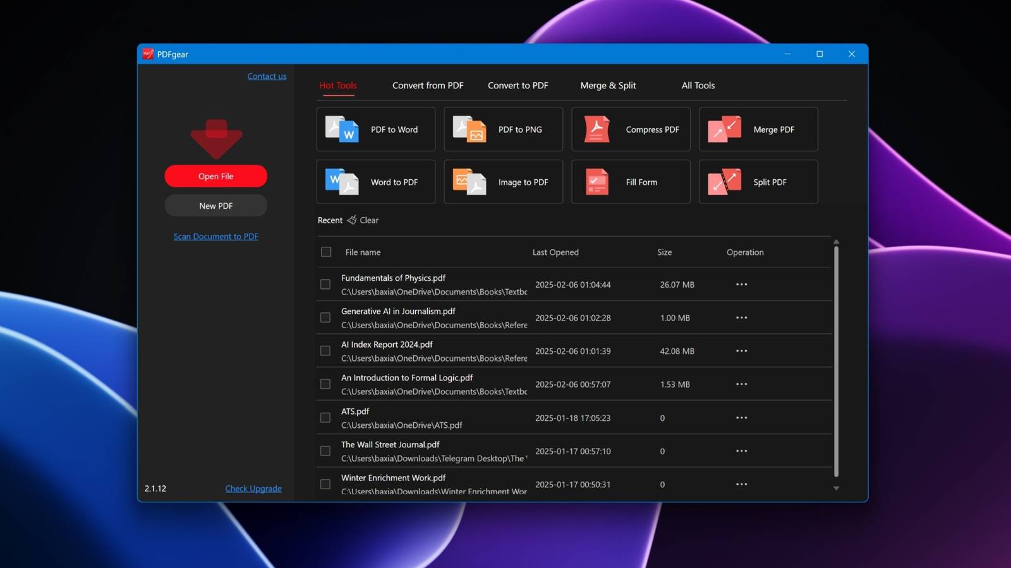The height and width of the screenshot is (568, 1011).
Task: Click the Last Opened column header
Action: 555,252
